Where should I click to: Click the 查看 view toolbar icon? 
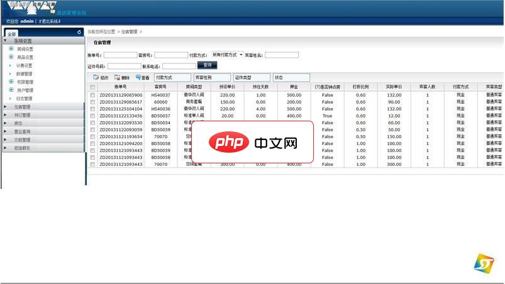(x=138, y=78)
